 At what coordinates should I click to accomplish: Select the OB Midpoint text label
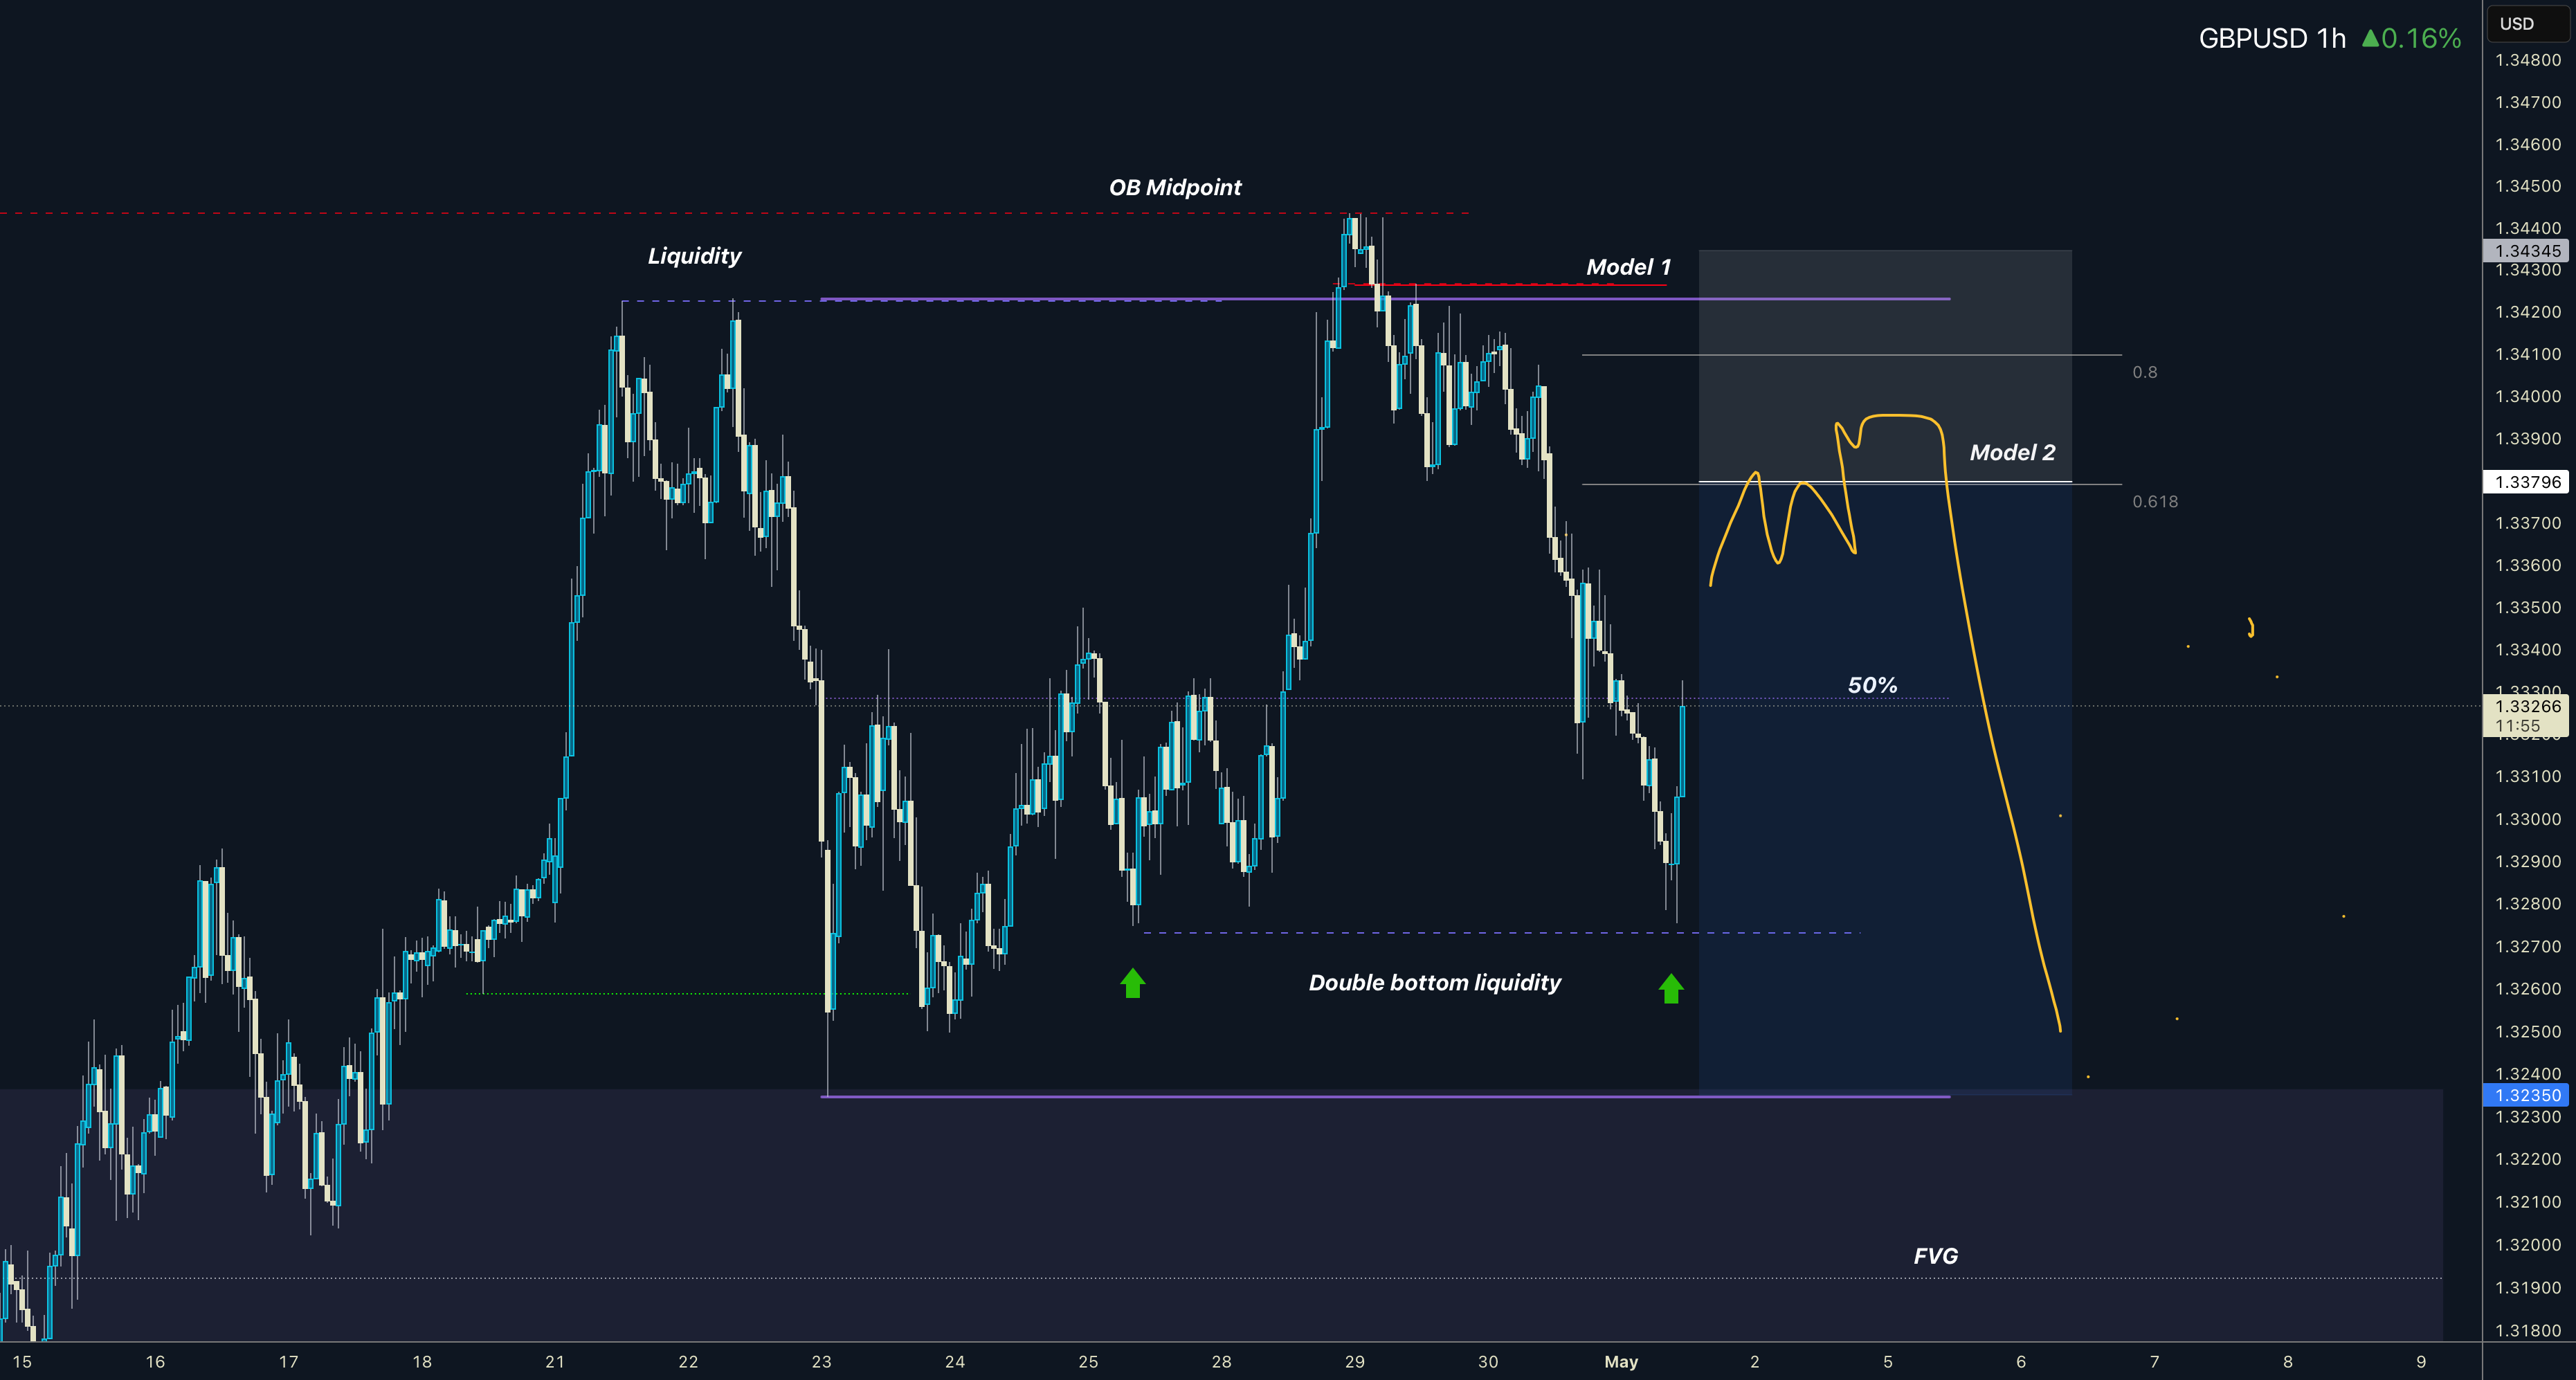1175,187
